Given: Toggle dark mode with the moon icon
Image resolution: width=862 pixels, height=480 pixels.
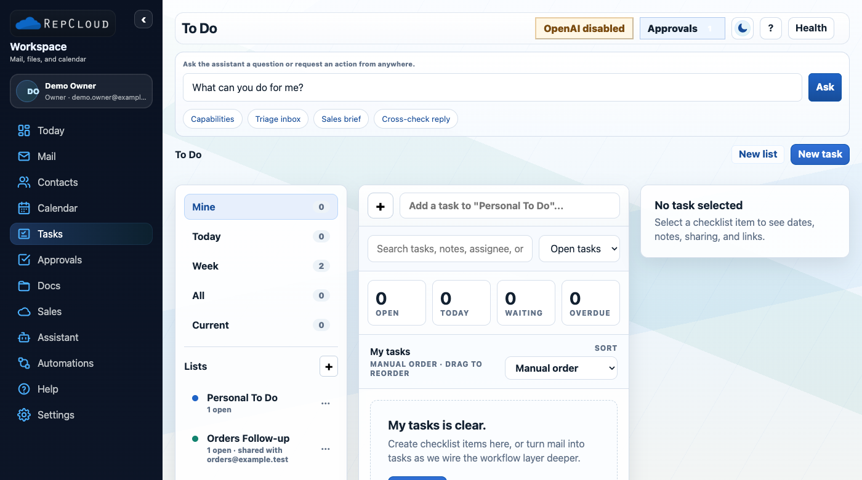Looking at the screenshot, I should tap(743, 28).
